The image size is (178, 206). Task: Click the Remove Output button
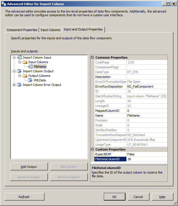(29, 177)
